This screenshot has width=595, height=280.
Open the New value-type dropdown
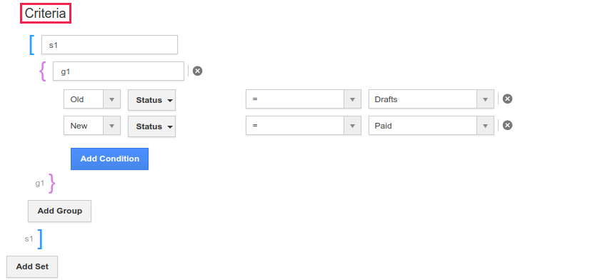(92, 126)
